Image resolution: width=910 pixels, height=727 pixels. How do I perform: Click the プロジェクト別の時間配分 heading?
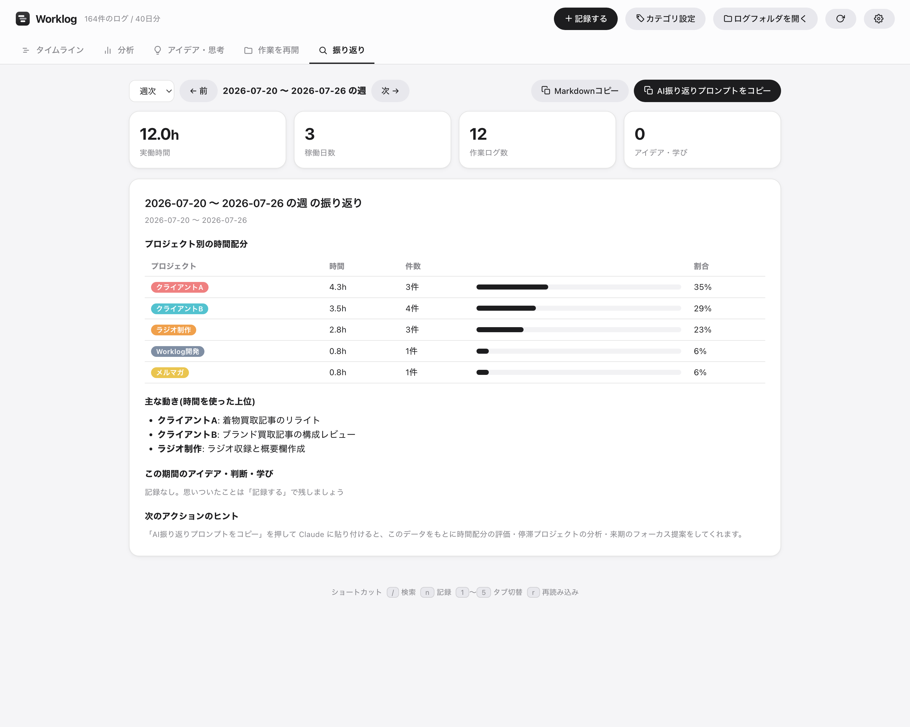tap(196, 244)
